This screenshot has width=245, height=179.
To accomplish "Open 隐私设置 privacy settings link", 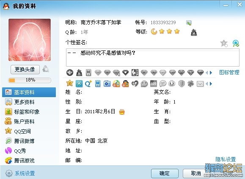I will coord(226,159).
